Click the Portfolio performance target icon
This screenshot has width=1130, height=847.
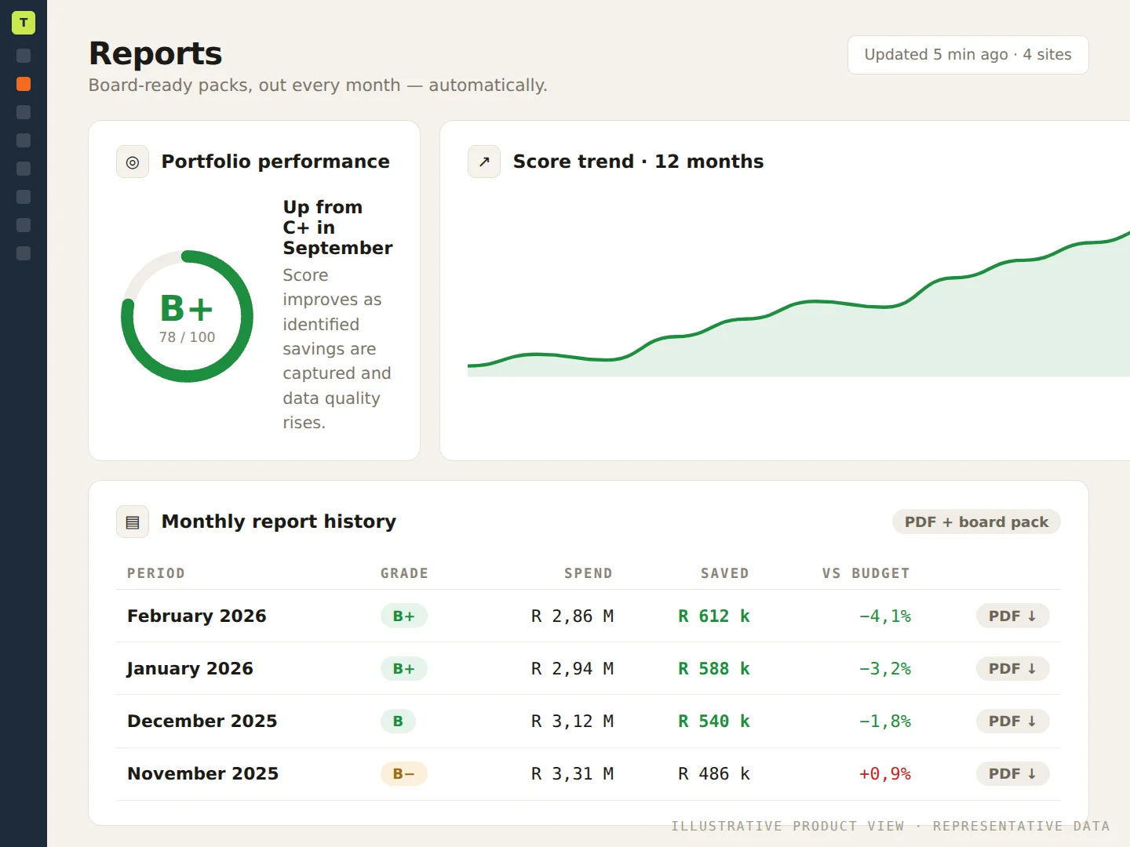pyautogui.click(x=133, y=162)
